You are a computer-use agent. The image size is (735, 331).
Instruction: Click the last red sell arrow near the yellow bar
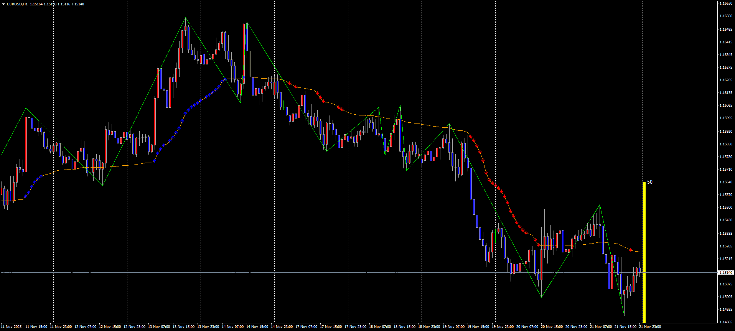[630, 250]
